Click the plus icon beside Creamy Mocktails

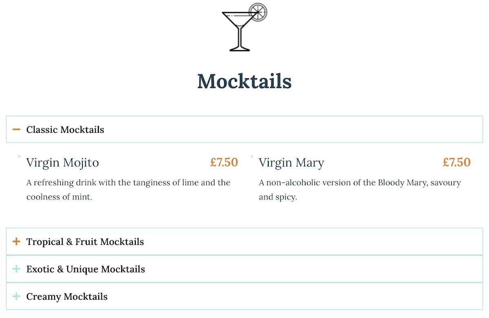click(x=16, y=296)
